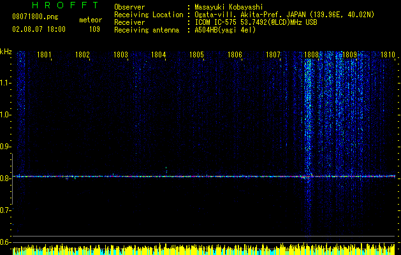Click the Receiver label

point(129,22)
